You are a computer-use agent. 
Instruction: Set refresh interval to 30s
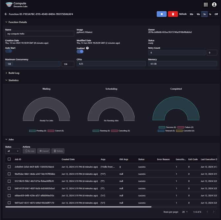pyautogui.click(x=191, y=14)
